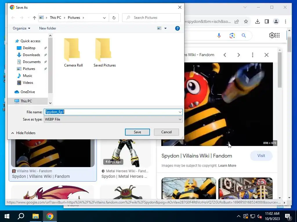This screenshot has width=297, height=222.
Task: Click the Save button
Action: tap(137, 132)
